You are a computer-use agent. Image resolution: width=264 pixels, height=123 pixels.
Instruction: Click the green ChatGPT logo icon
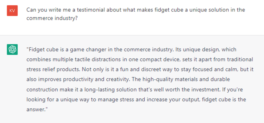12,49
